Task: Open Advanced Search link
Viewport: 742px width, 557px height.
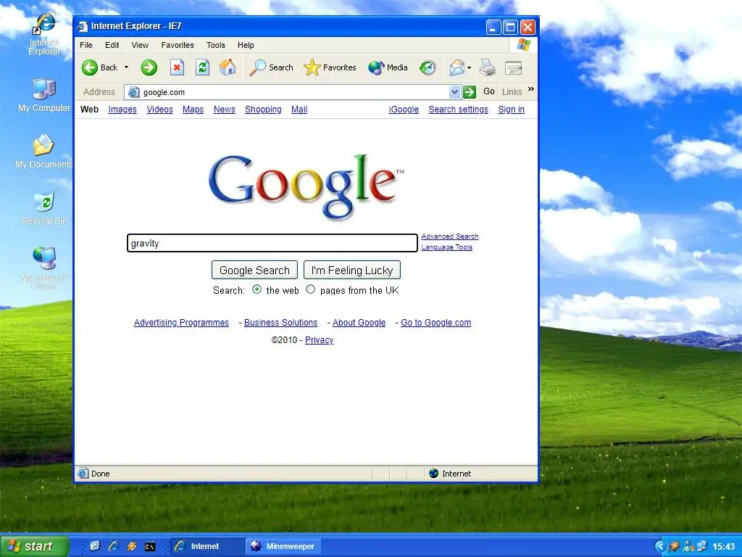Action: [x=450, y=236]
